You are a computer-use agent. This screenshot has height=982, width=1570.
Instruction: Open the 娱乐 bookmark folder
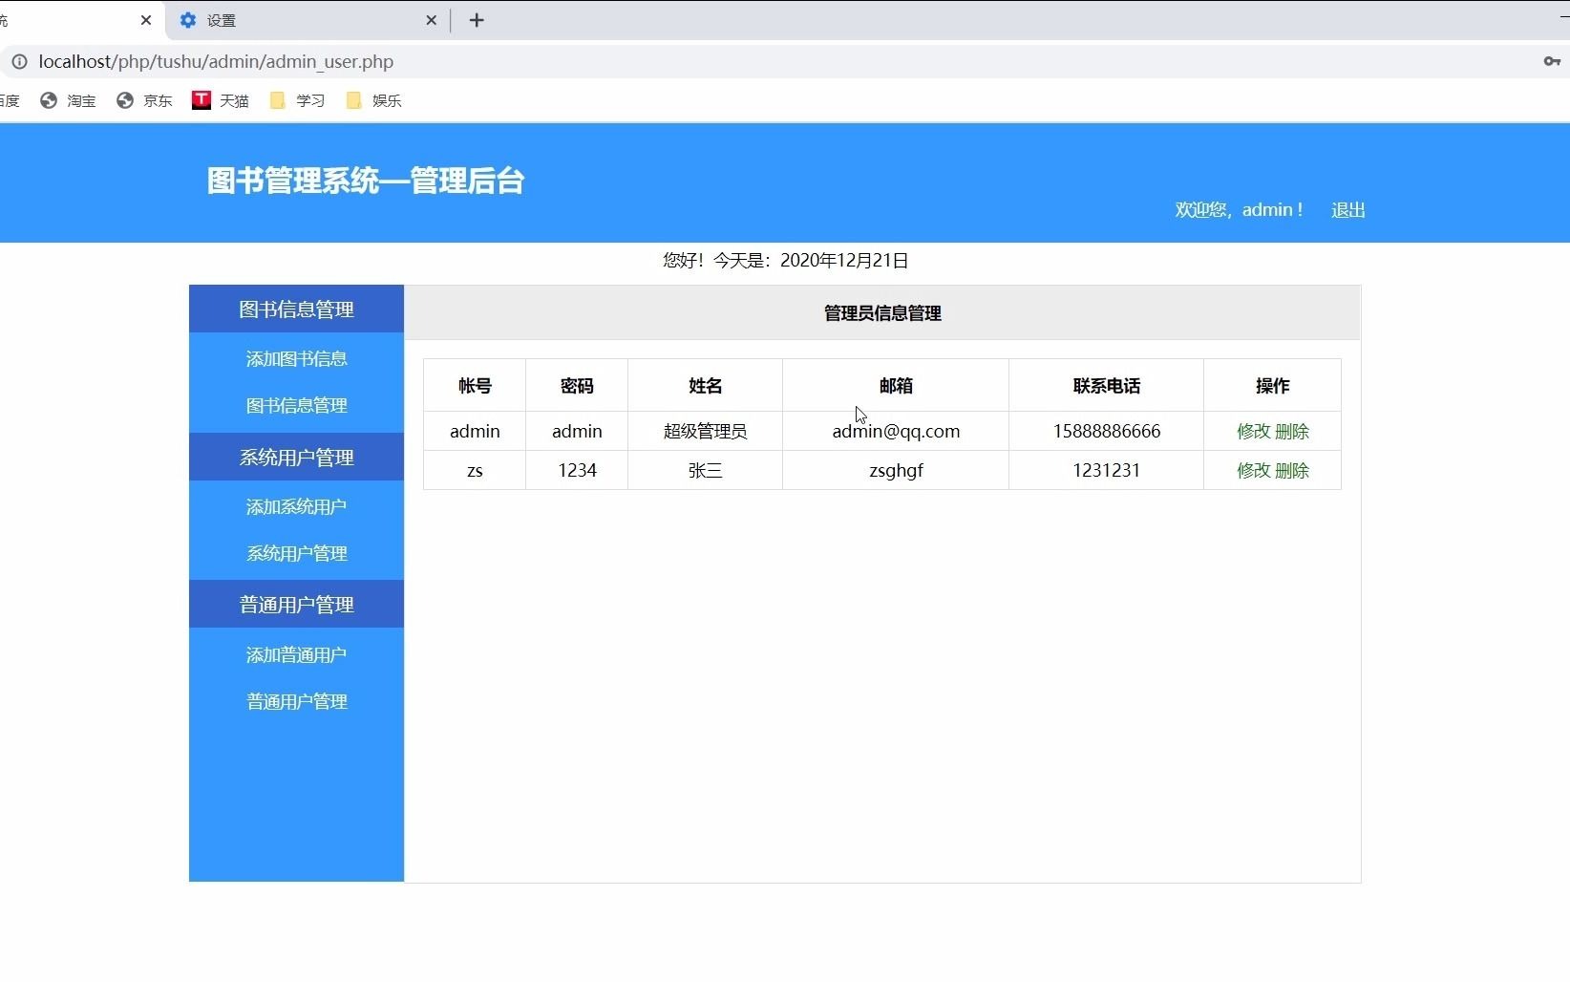373,100
